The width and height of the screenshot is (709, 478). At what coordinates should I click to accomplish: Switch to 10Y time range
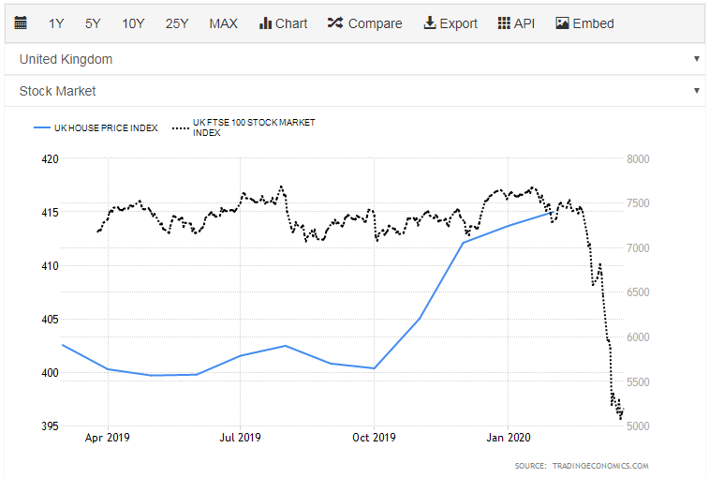[133, 23]
